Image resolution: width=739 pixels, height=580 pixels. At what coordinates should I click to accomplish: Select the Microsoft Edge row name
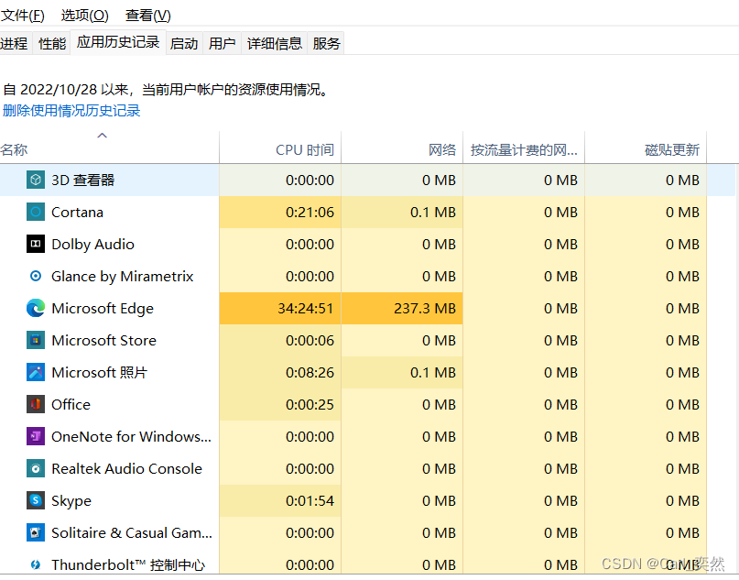[103, 309]
